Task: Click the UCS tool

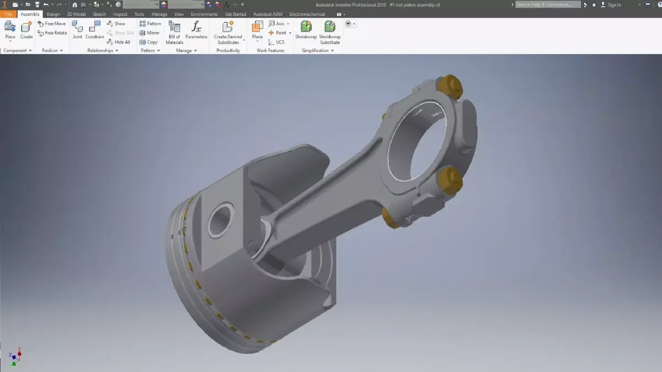Action: click(x=276, y=42)
